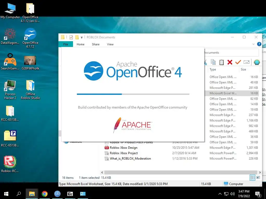Open SearchGam... controller shortcut
This screenshot has height=199, width=266.
pos(10,62)
